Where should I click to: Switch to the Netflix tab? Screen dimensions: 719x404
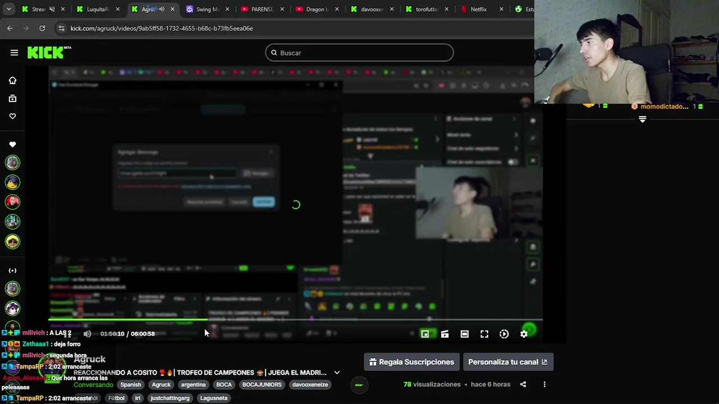pos(480,9)
